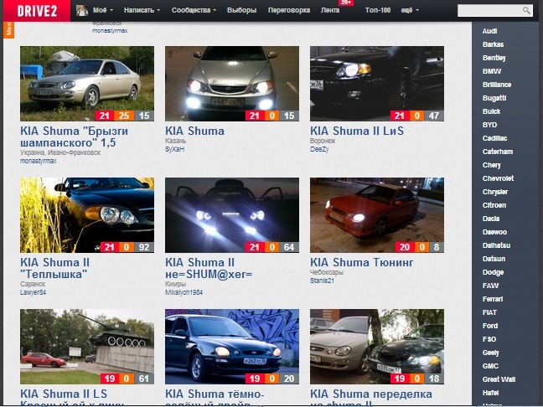Open the KIA Shuma II LS tank photo

(x=87, y=347)
